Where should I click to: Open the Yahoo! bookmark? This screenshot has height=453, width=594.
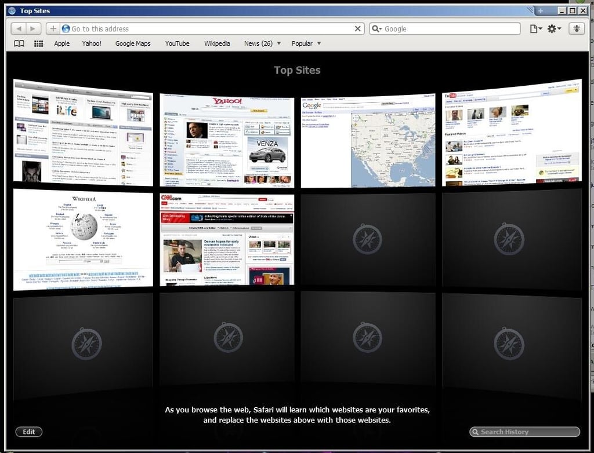click(x=92, y=43)
